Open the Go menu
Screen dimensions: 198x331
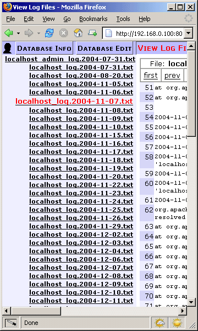[x=67, y=19]
